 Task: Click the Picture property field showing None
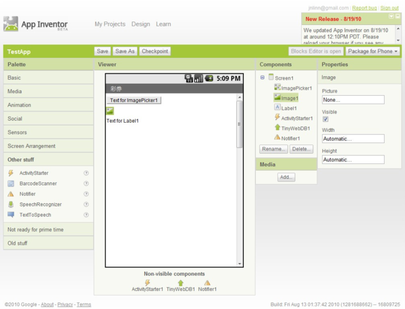pyautogui.click(x=353, y=100)
